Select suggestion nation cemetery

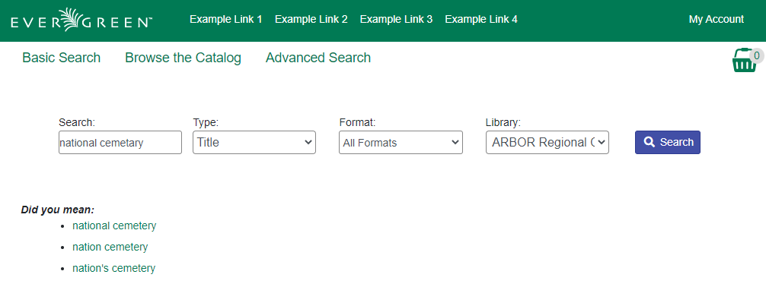click(x=110, y=247)
